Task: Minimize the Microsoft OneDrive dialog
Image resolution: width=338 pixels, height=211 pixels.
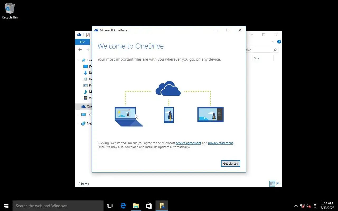Action: coord(216,30)
